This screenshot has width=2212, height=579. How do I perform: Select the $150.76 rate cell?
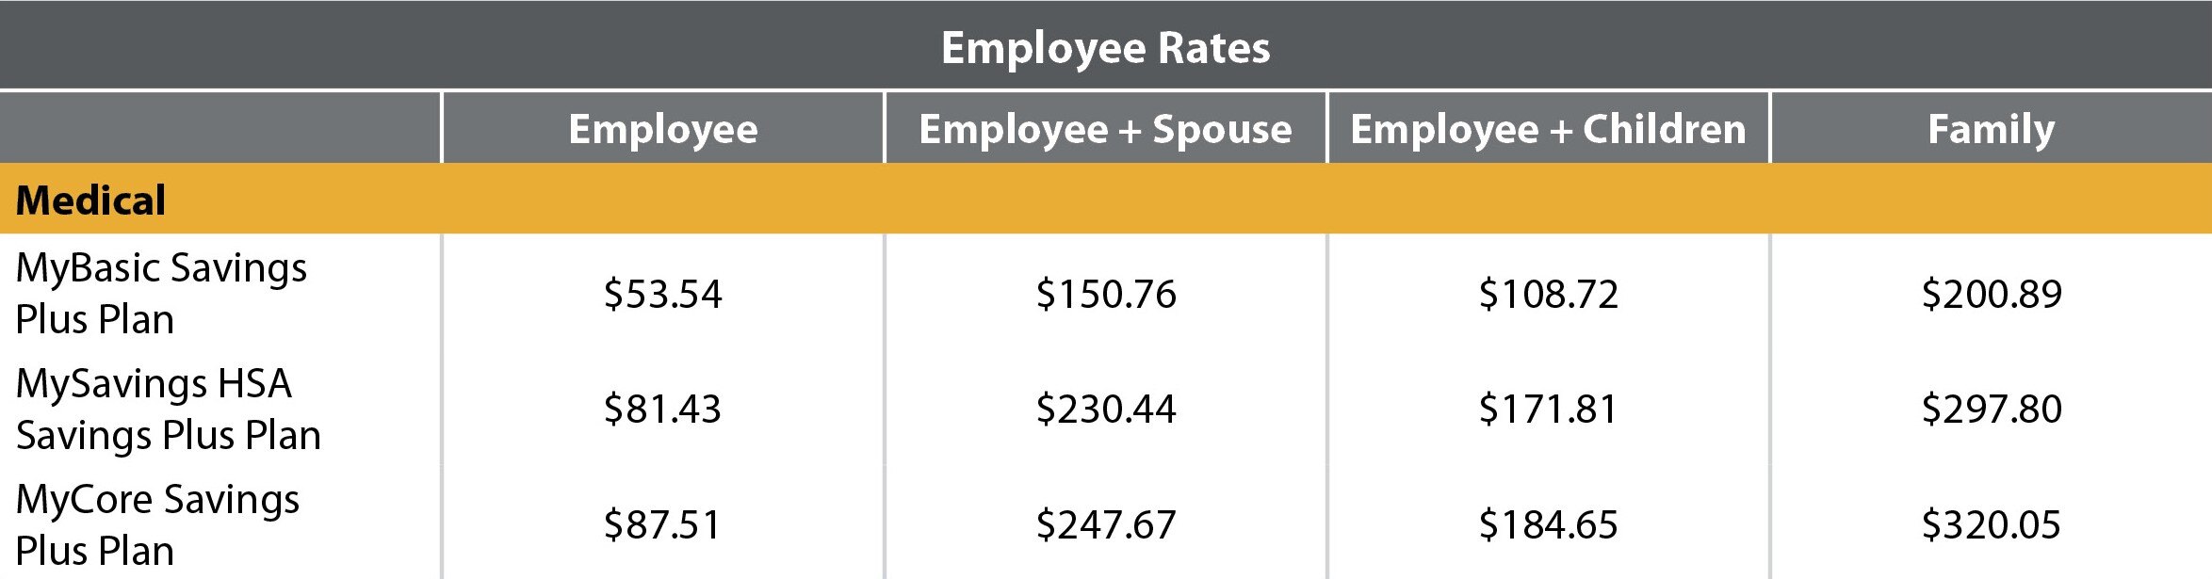[1105, 294]
